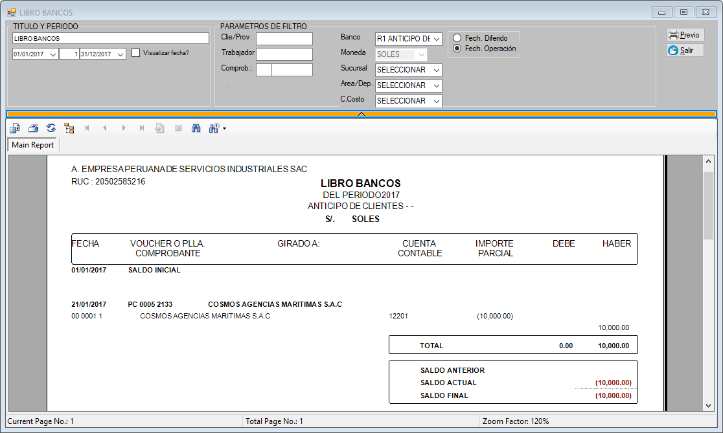
Task: Click the Clie/Prov. input field
Action: tap(284, 39)
